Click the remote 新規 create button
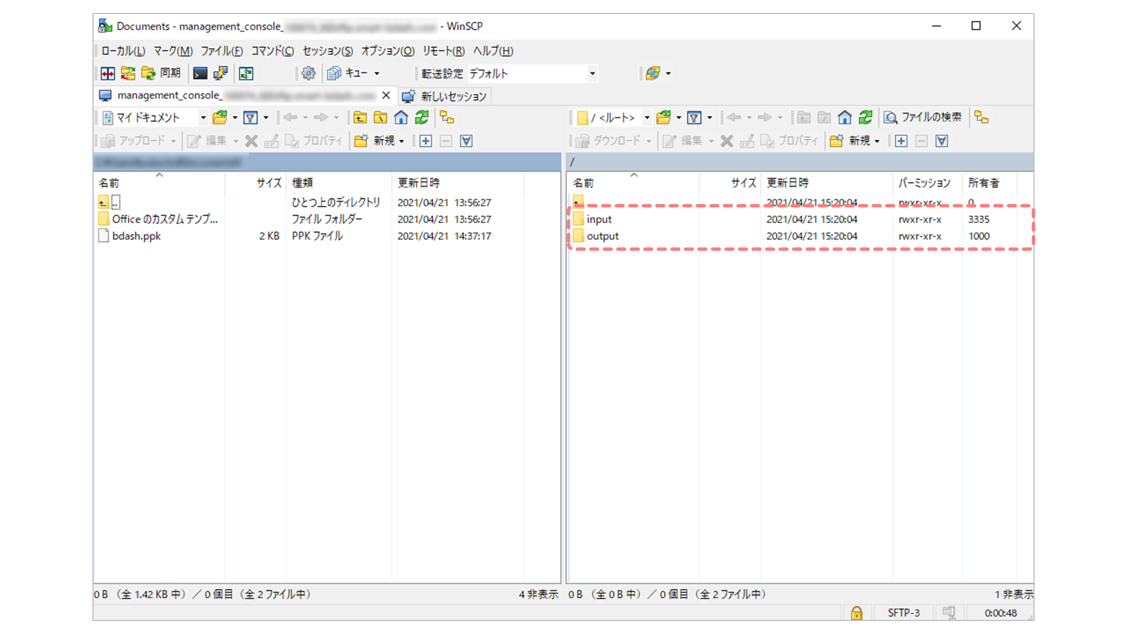1127x634 pixels. pyautogui.click(x=850, y=141)
